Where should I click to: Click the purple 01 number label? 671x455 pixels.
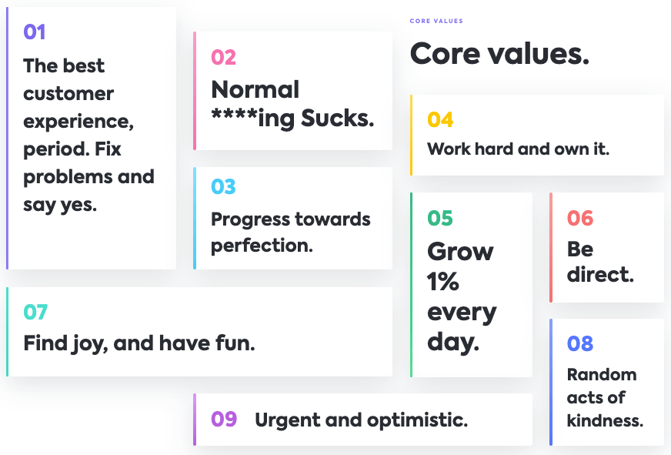click(34, 32)
